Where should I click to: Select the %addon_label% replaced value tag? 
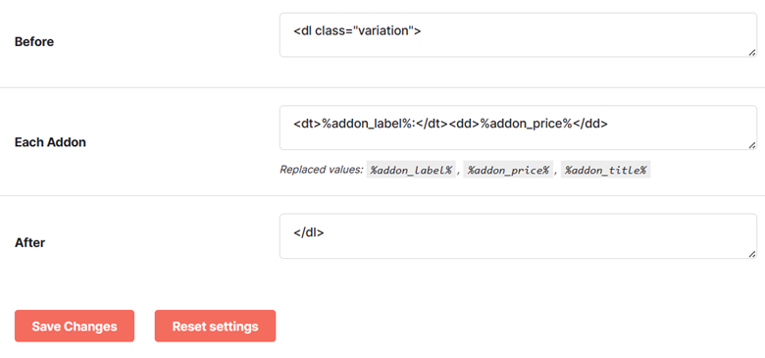411,171
